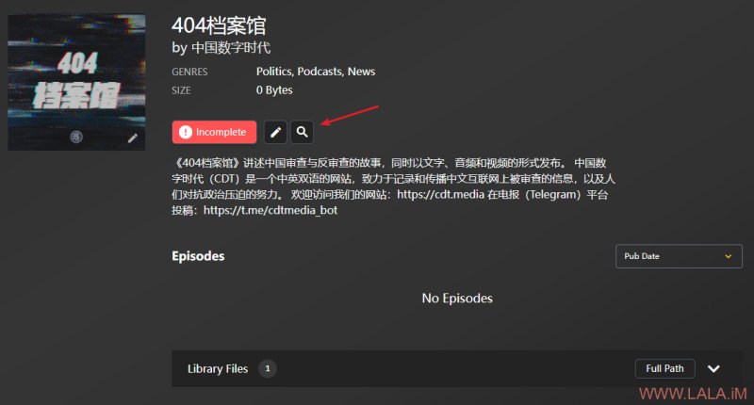The image size is (754, 405).
Task: Expand Library Files with the chevron arrow
Action: [713, 368]
